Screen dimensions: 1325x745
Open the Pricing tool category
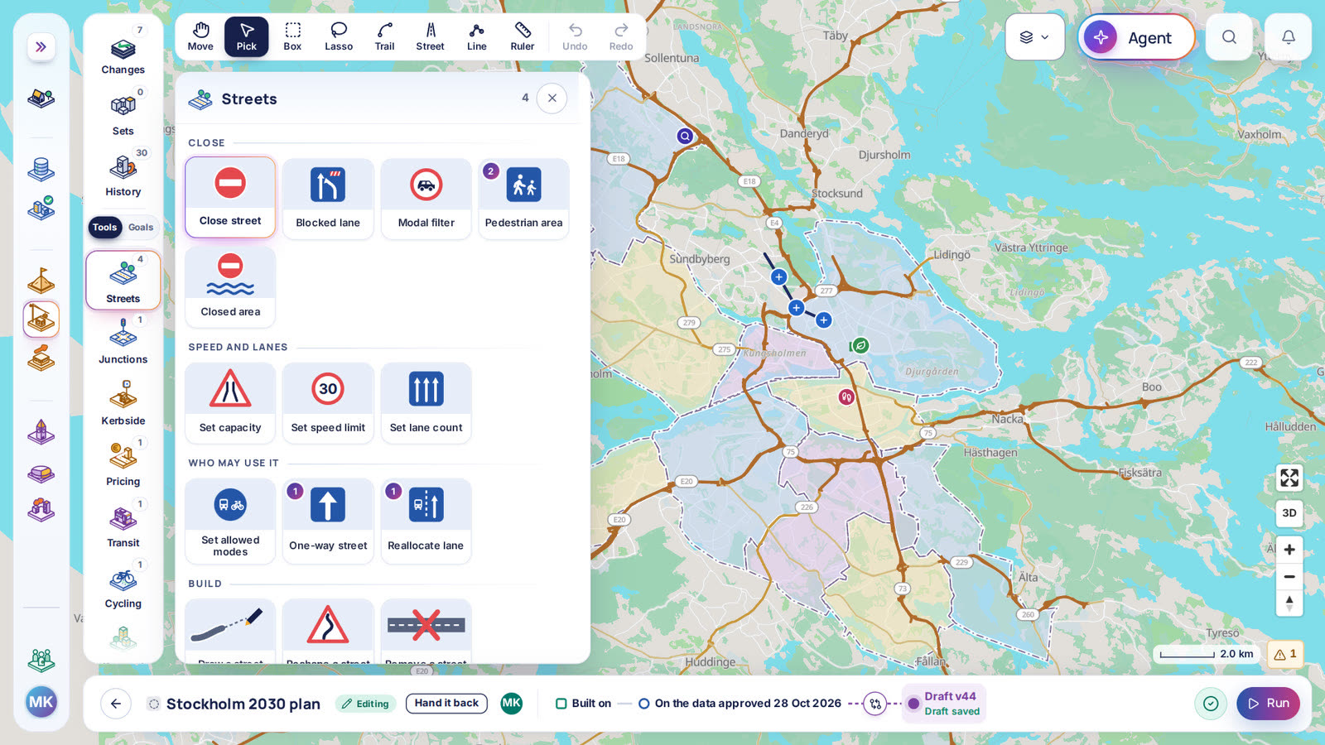123,464
